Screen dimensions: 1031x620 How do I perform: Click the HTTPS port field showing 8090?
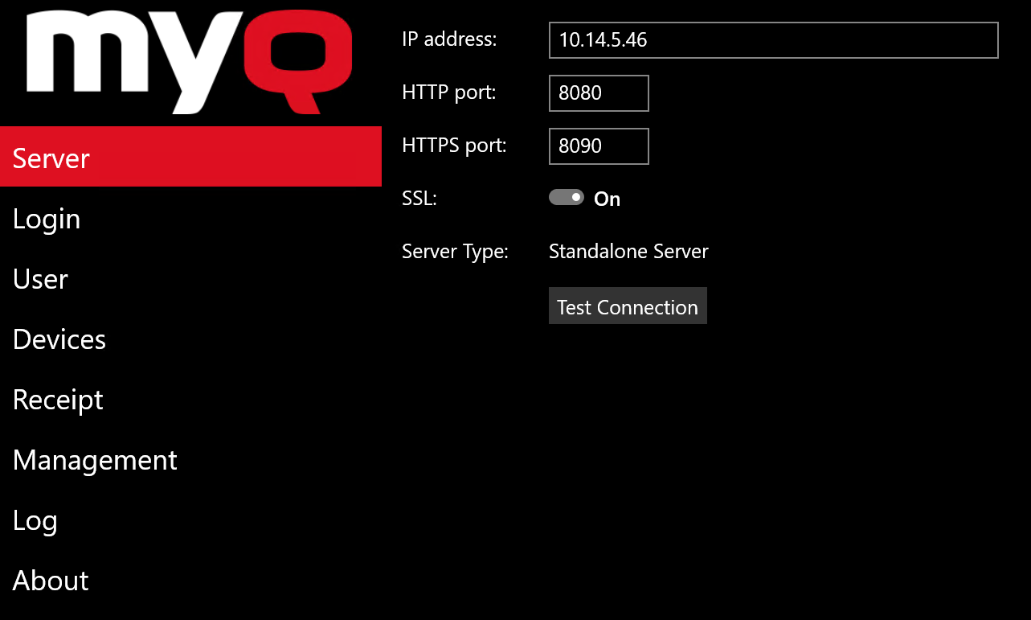coord(598,146)
